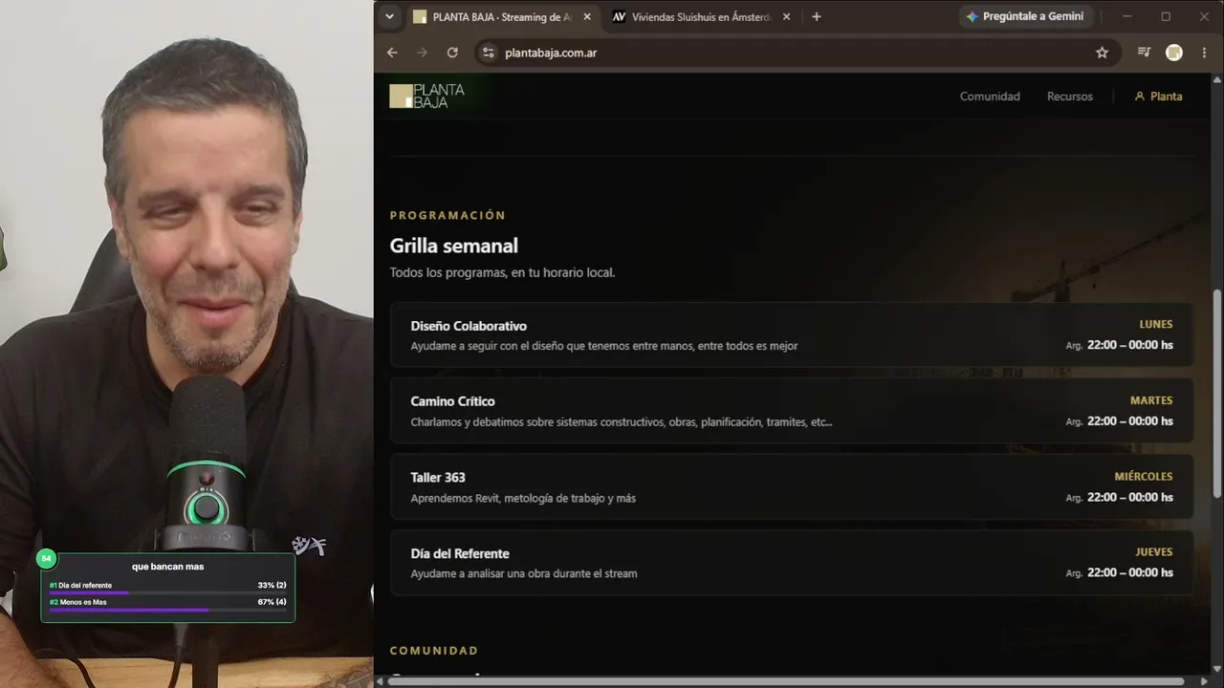Go back to the previous page
This screenshot has height=688, width=1224.
point(392,53)
